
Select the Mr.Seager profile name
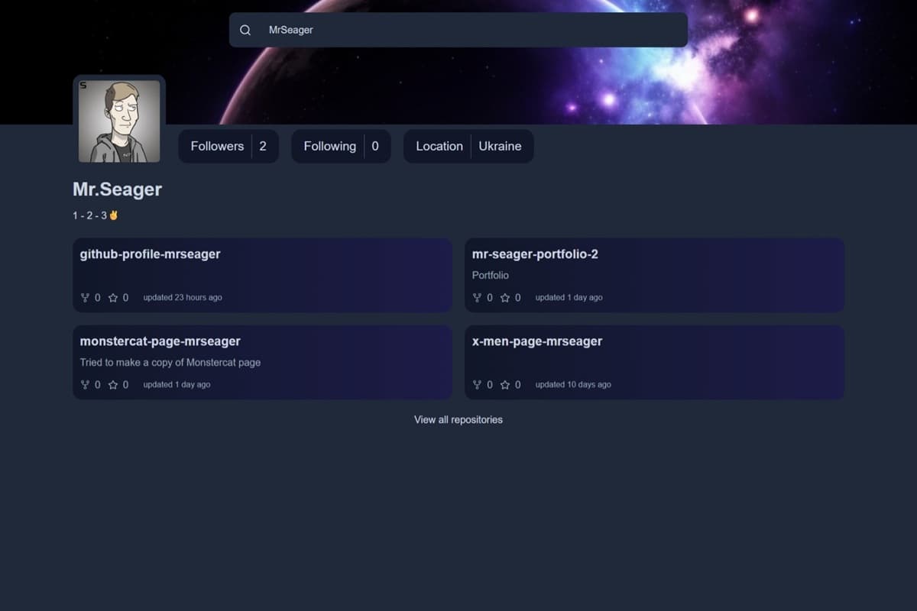[117, 189]
